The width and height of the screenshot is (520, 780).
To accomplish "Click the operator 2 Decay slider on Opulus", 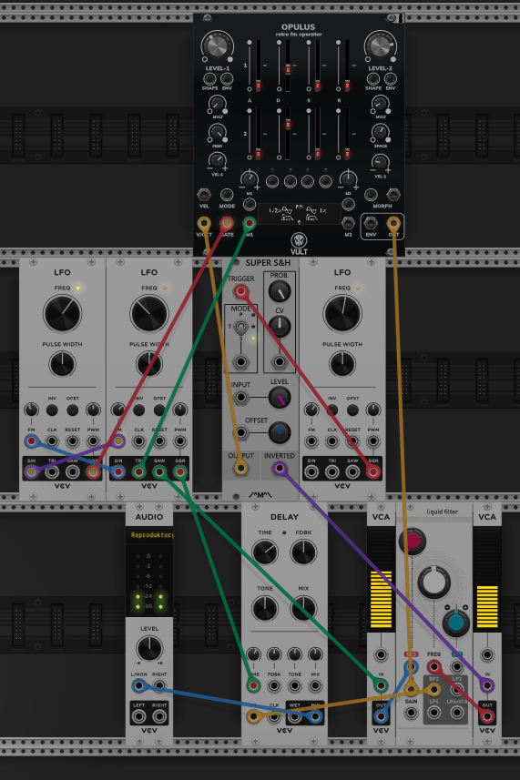I will [x=288, y=134].
